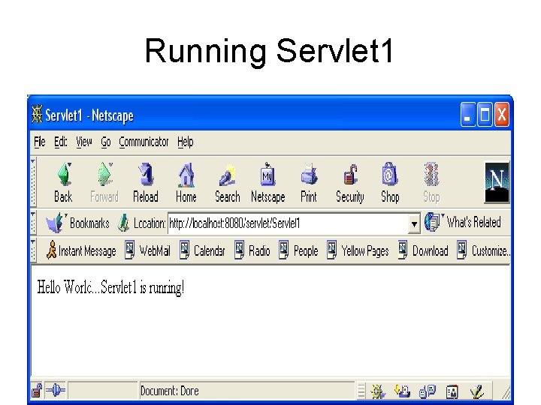Viewport: 541px width, 405px height.
Task: Open the Go menu
Action: pyautogui.click(x=106, y=142)
